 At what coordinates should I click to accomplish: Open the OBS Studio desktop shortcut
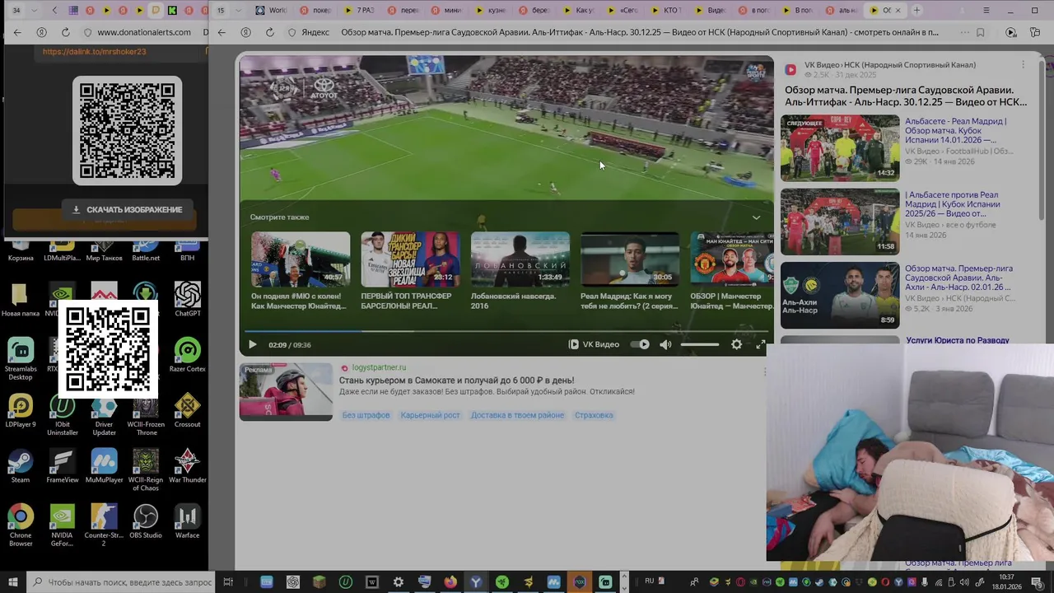pos(146,521)
